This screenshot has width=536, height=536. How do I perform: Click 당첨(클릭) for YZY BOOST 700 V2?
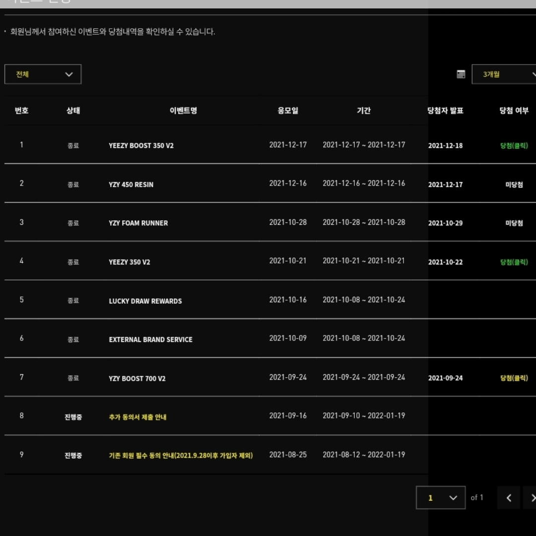[514, 378]
